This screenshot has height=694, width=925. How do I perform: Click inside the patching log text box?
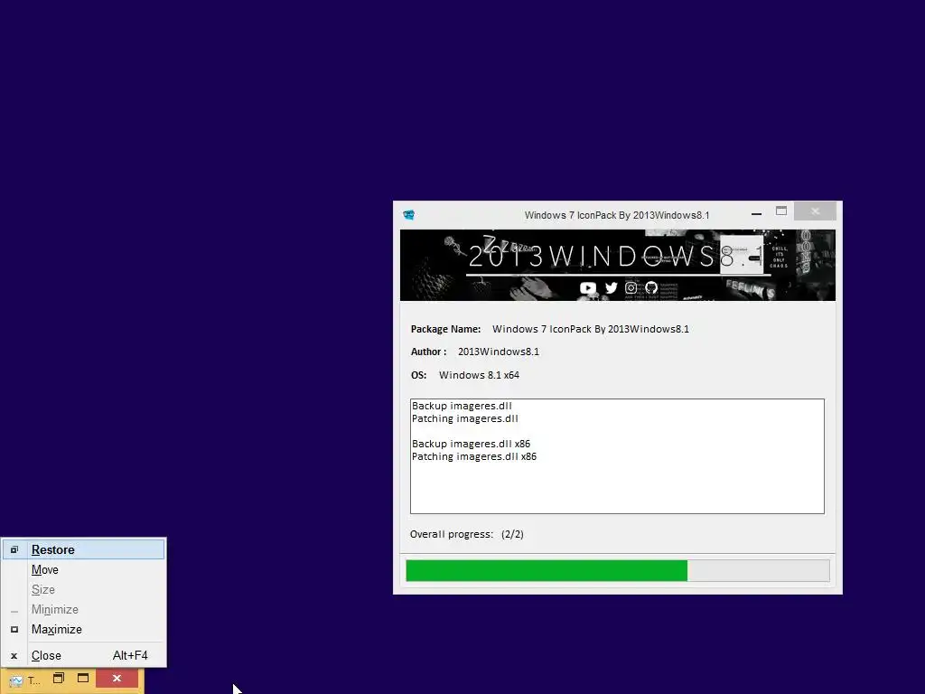(x=617, y=456)
